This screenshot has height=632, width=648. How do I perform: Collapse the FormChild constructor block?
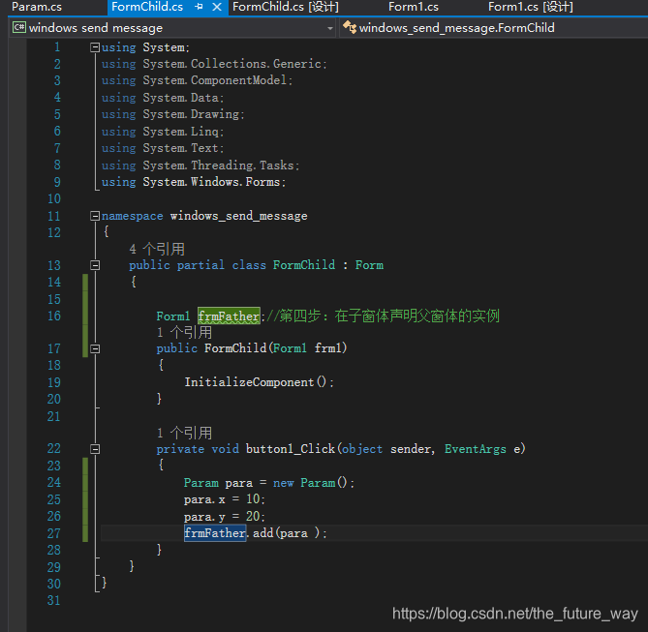tap(95, 349)
